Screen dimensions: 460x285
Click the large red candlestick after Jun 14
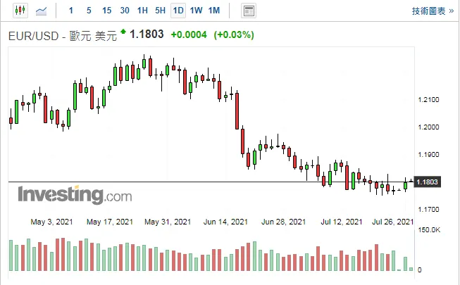(x=237, y=111)
